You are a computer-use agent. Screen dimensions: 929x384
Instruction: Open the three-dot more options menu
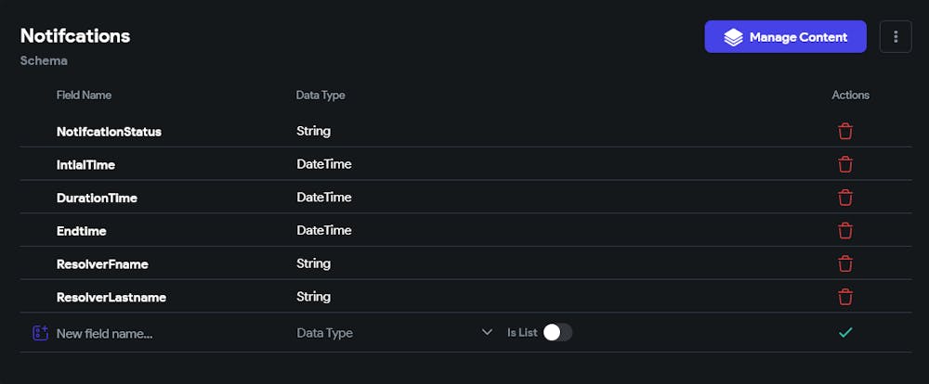pyautogui.click(x=896, y=37)
